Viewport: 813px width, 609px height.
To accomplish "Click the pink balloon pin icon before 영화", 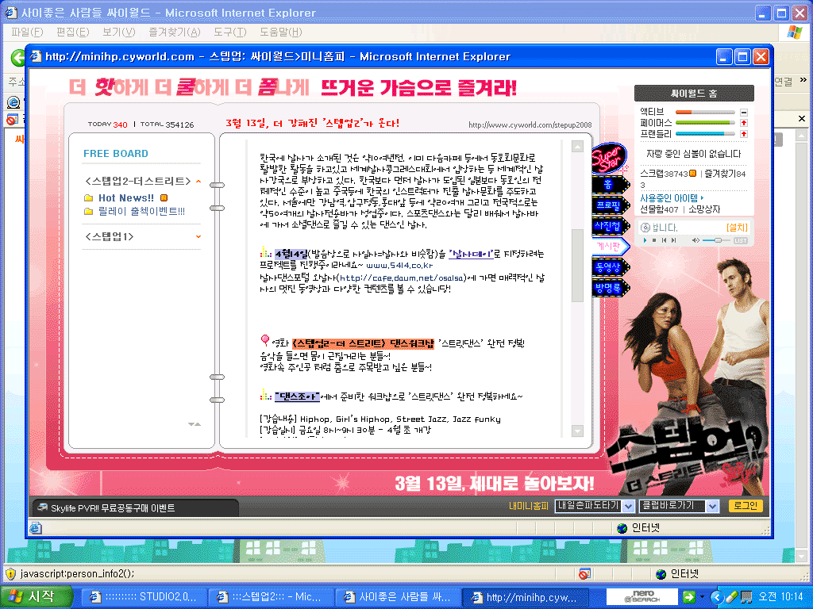I will [x=265, y=340].
